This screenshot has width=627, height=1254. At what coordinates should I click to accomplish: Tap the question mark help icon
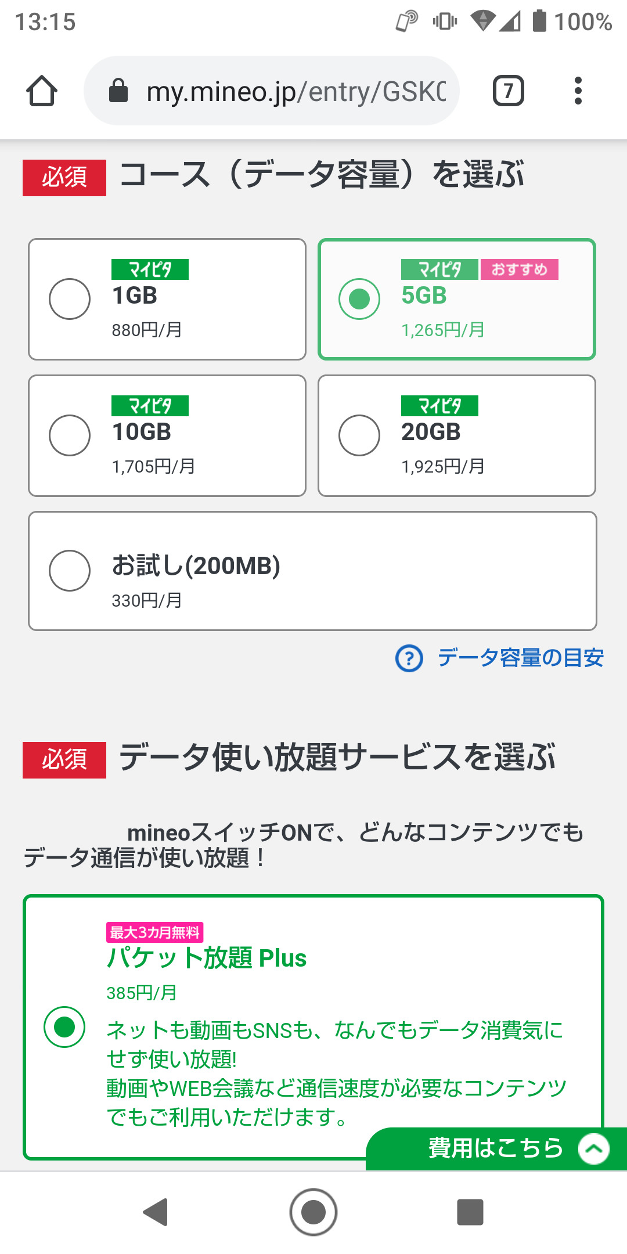(x=409, y=659)
